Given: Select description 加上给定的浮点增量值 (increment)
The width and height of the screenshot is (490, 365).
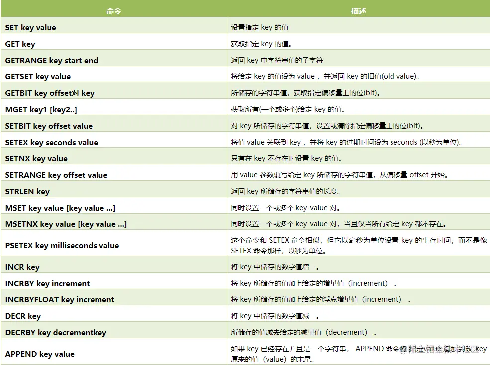Looking at the screenshot, I should pyautogui.click(x=321, y=299).
